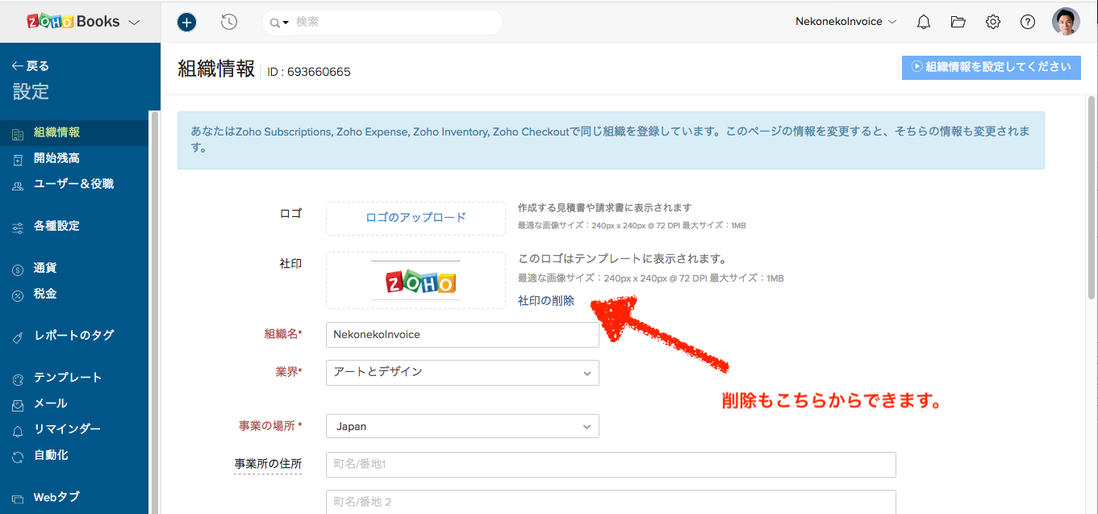Expand the Zoho Books app switcher chevron
The width and height of the screenshot is (1098, 514).
[x=133, y=23]
